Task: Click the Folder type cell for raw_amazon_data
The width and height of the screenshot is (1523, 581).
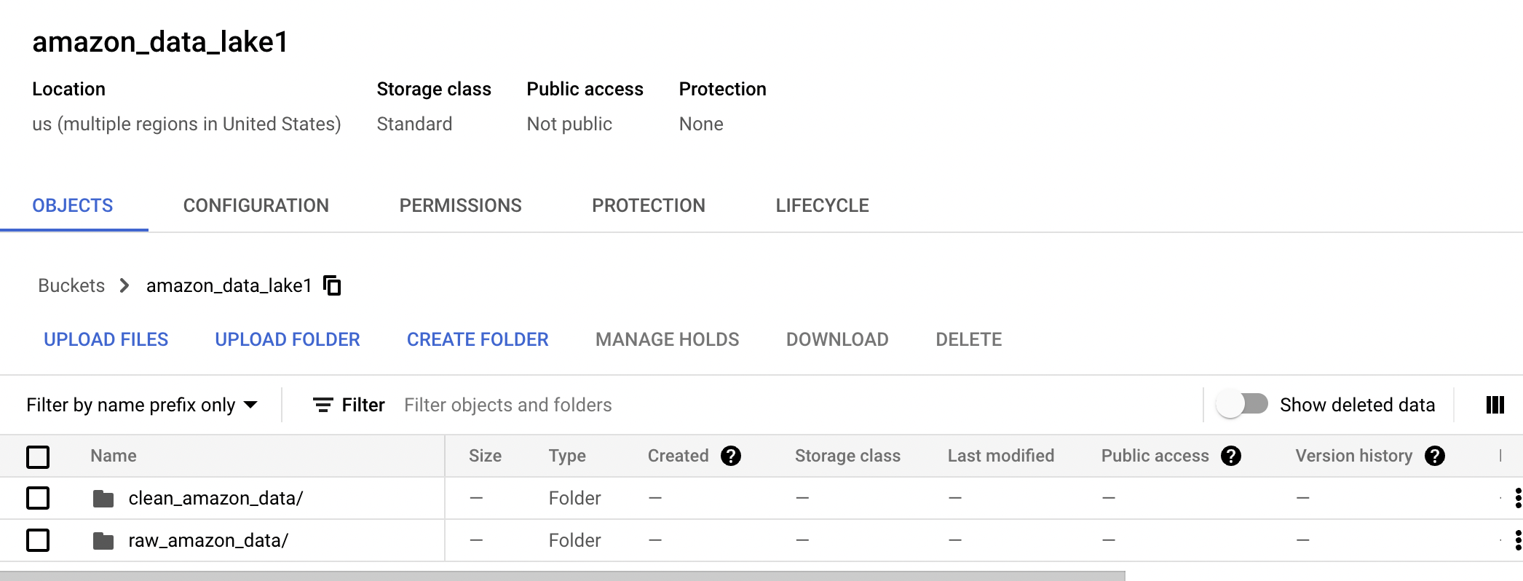Action: (x=575, y=540)
